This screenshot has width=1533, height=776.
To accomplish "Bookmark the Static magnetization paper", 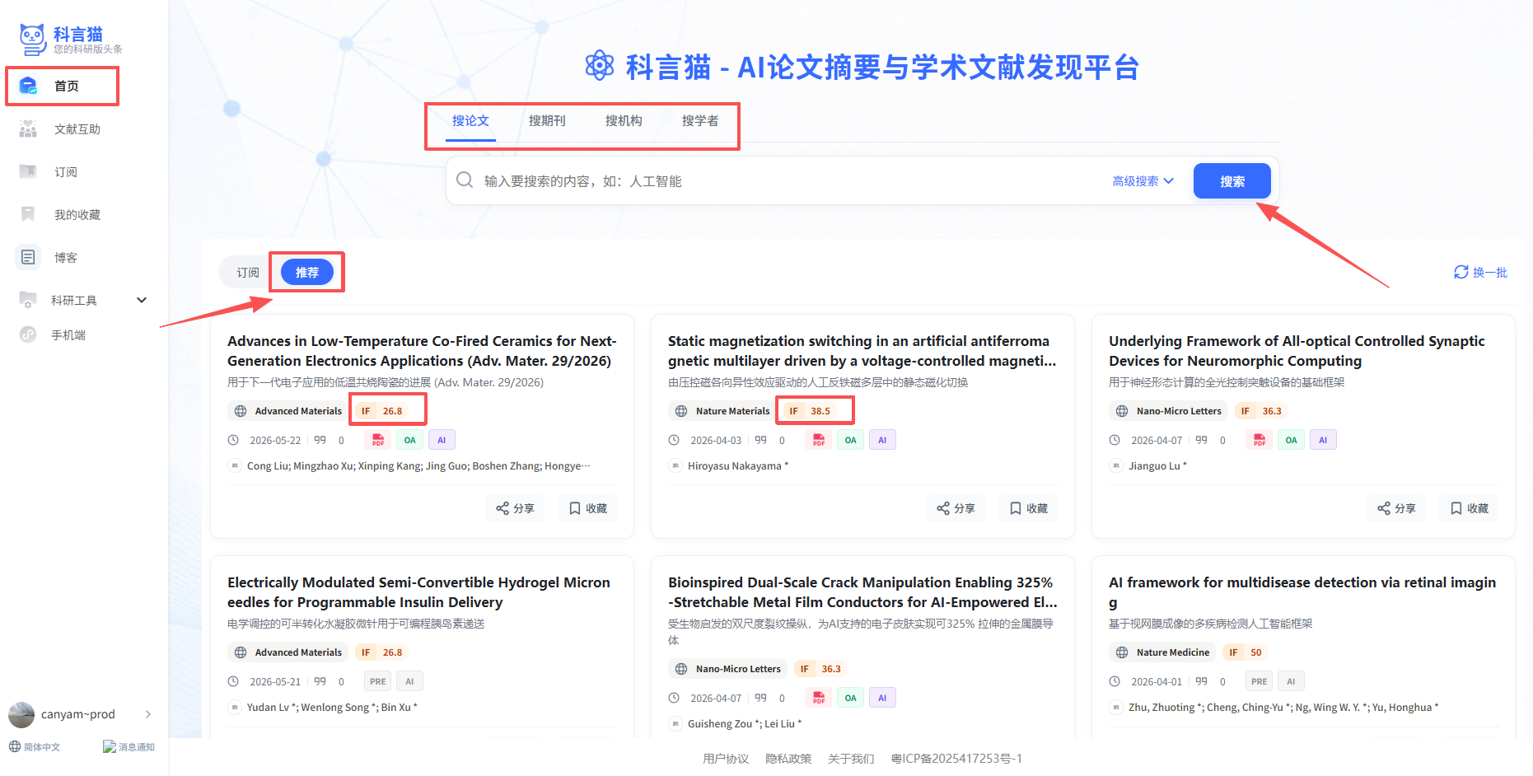I will pos(1029,508).
